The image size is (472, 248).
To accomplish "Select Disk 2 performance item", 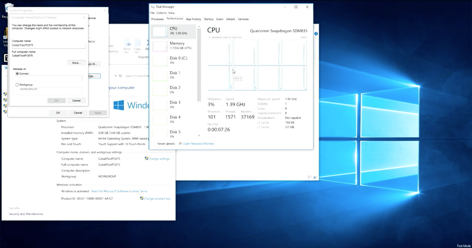I will tap(174, 90).
